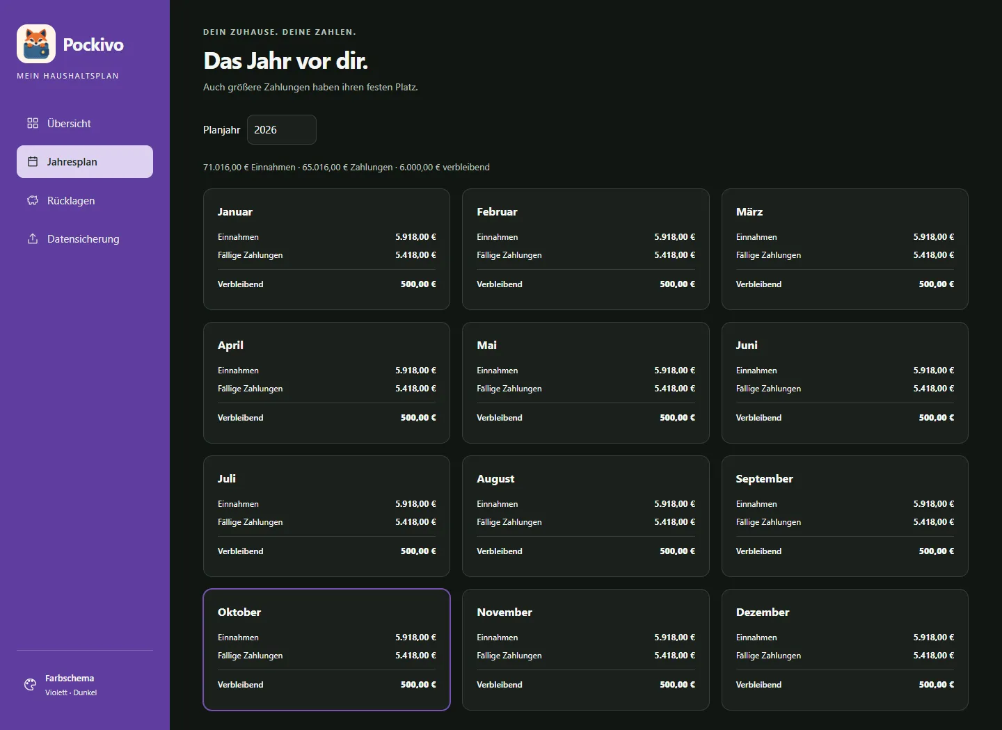Open Rücklagen via its piggy bank icon
The height and width of the screenshot is (730, 1002).
(x=33, y=200)
